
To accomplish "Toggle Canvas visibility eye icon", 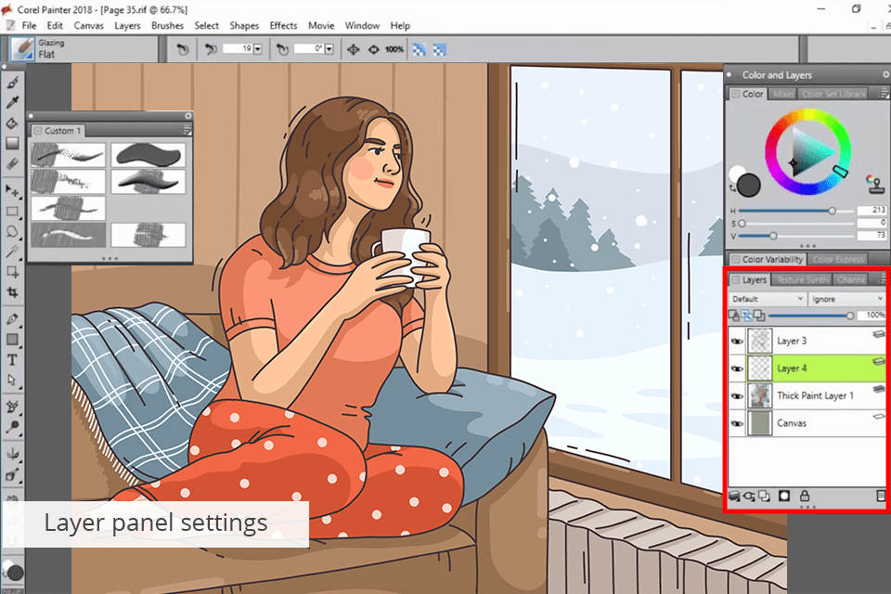I will point(737,423).
